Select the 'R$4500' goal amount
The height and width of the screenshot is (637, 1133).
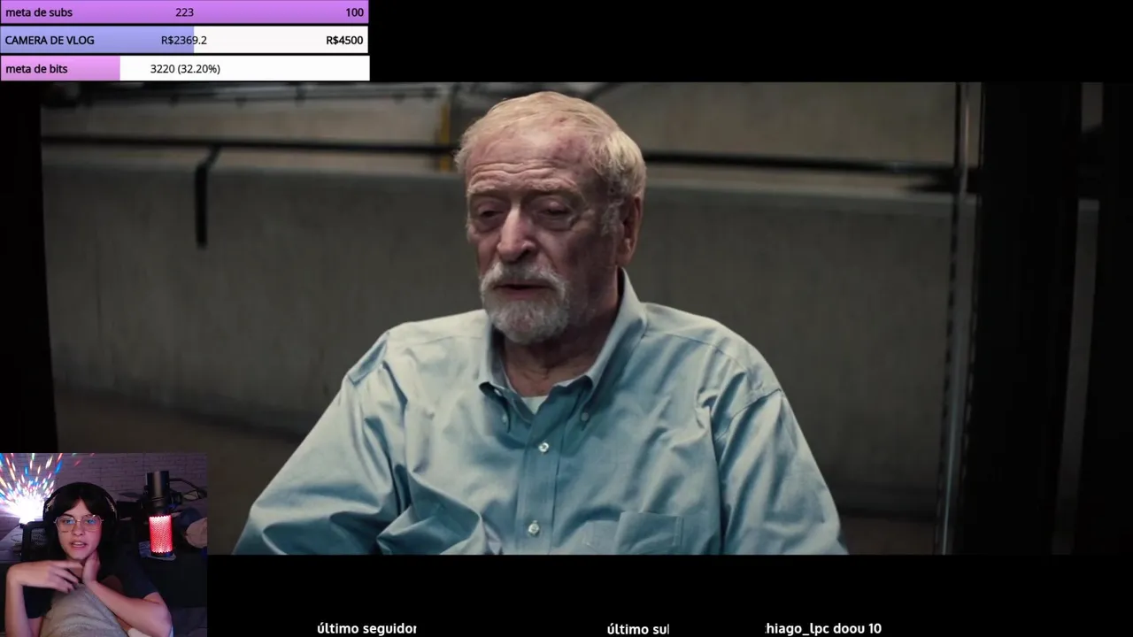(344, 40)
